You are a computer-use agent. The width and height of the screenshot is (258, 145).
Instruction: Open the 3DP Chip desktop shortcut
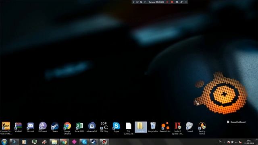[x=104, y=127]
